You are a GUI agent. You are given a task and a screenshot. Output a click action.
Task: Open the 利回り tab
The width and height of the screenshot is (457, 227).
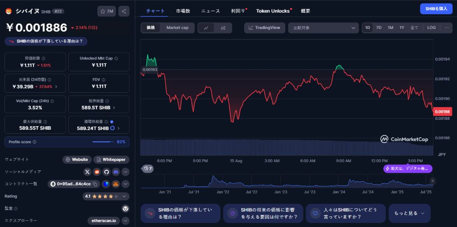pos(238,11)
